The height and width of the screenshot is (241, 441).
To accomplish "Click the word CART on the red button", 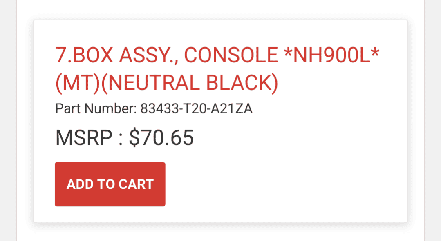I will [136, 184].
